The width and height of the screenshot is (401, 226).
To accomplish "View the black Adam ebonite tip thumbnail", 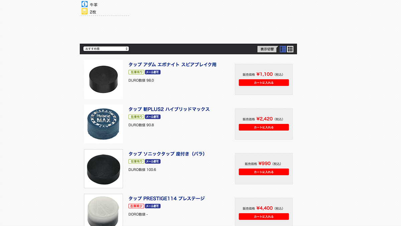I will click(x=104, y=79).
